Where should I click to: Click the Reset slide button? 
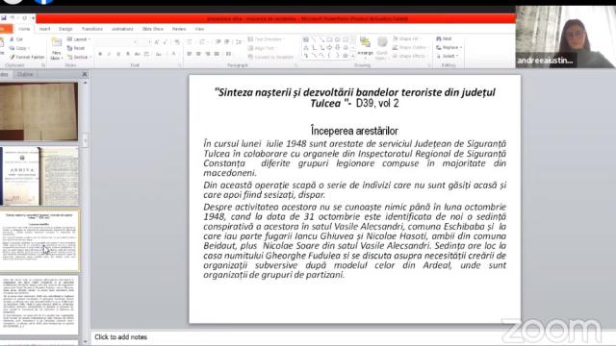tap(76, 48)
